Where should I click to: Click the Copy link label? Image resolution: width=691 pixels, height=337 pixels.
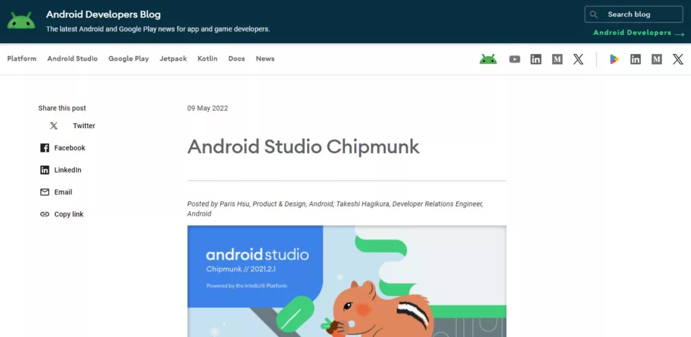point(69,214)
